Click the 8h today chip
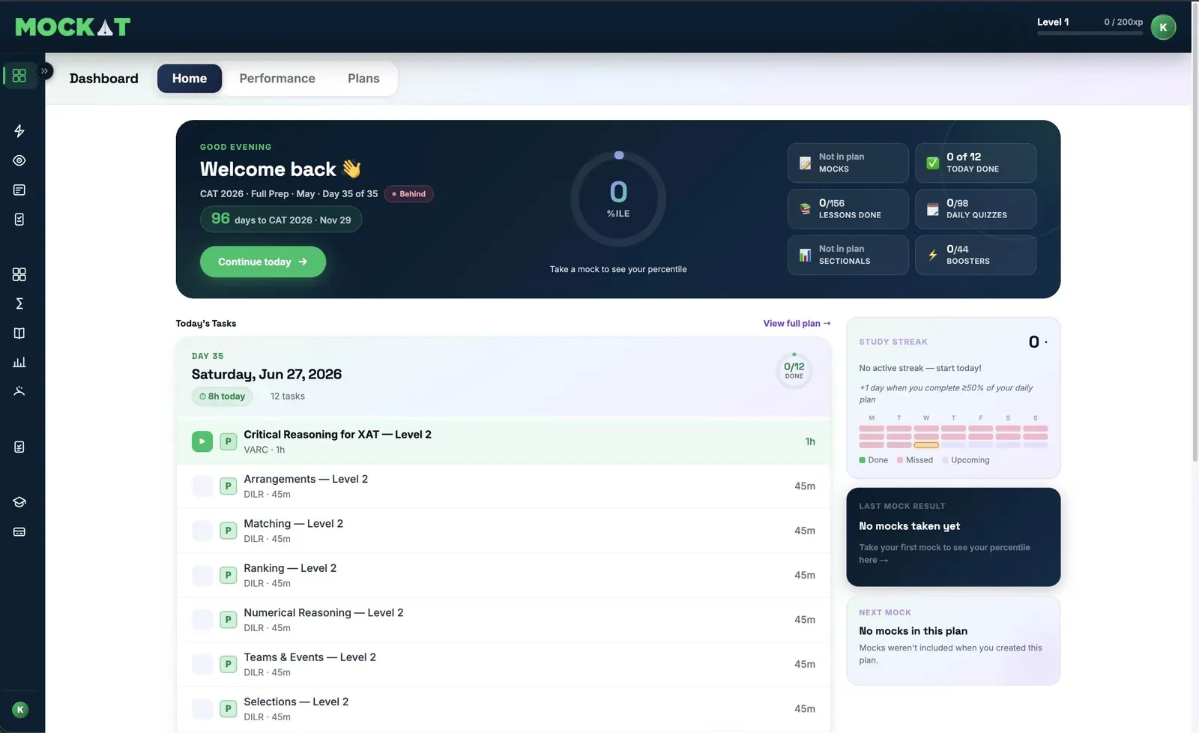 (x=223, y=396)
